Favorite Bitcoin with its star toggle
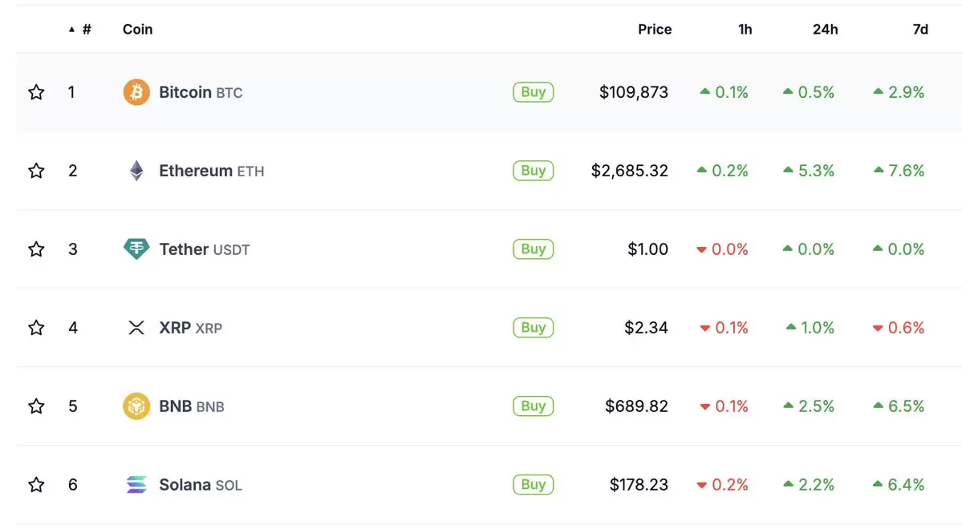962x529 pixels. click(x=36, y=92)
